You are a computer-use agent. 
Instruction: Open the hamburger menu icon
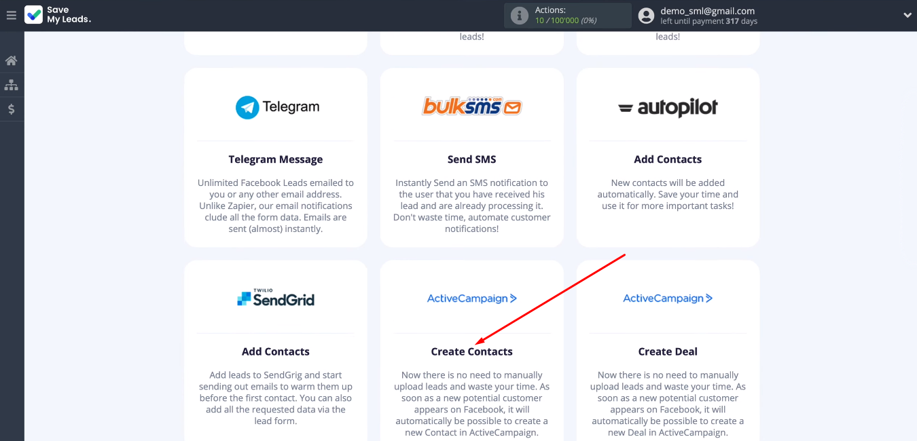tap(11, 15)
